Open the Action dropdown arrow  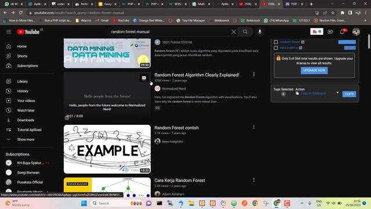pos(337,93)
